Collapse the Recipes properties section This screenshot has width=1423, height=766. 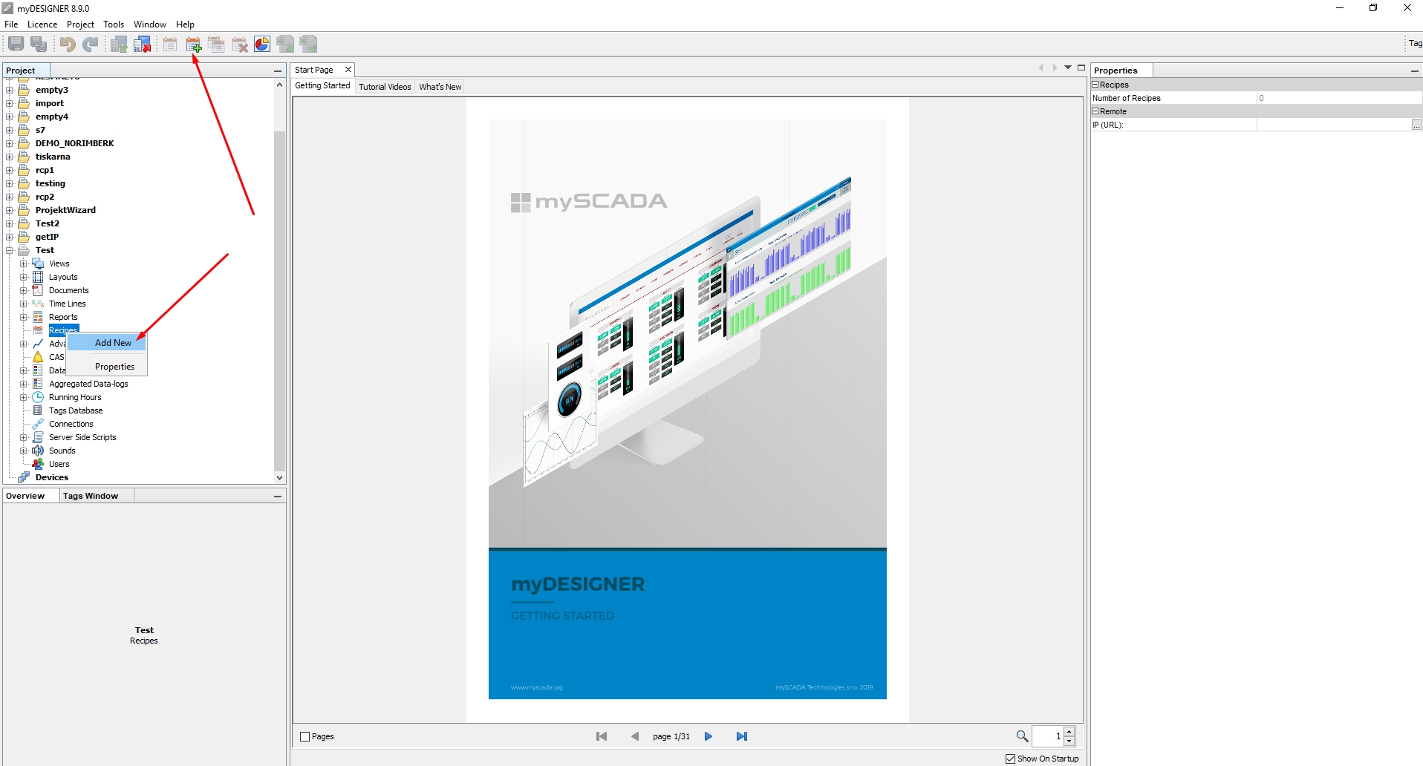(1095, 85)
